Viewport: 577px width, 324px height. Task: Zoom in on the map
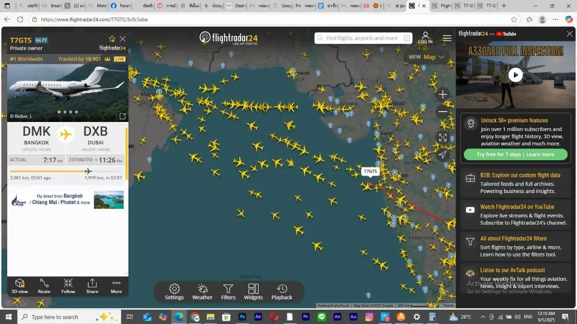(443, 94)
